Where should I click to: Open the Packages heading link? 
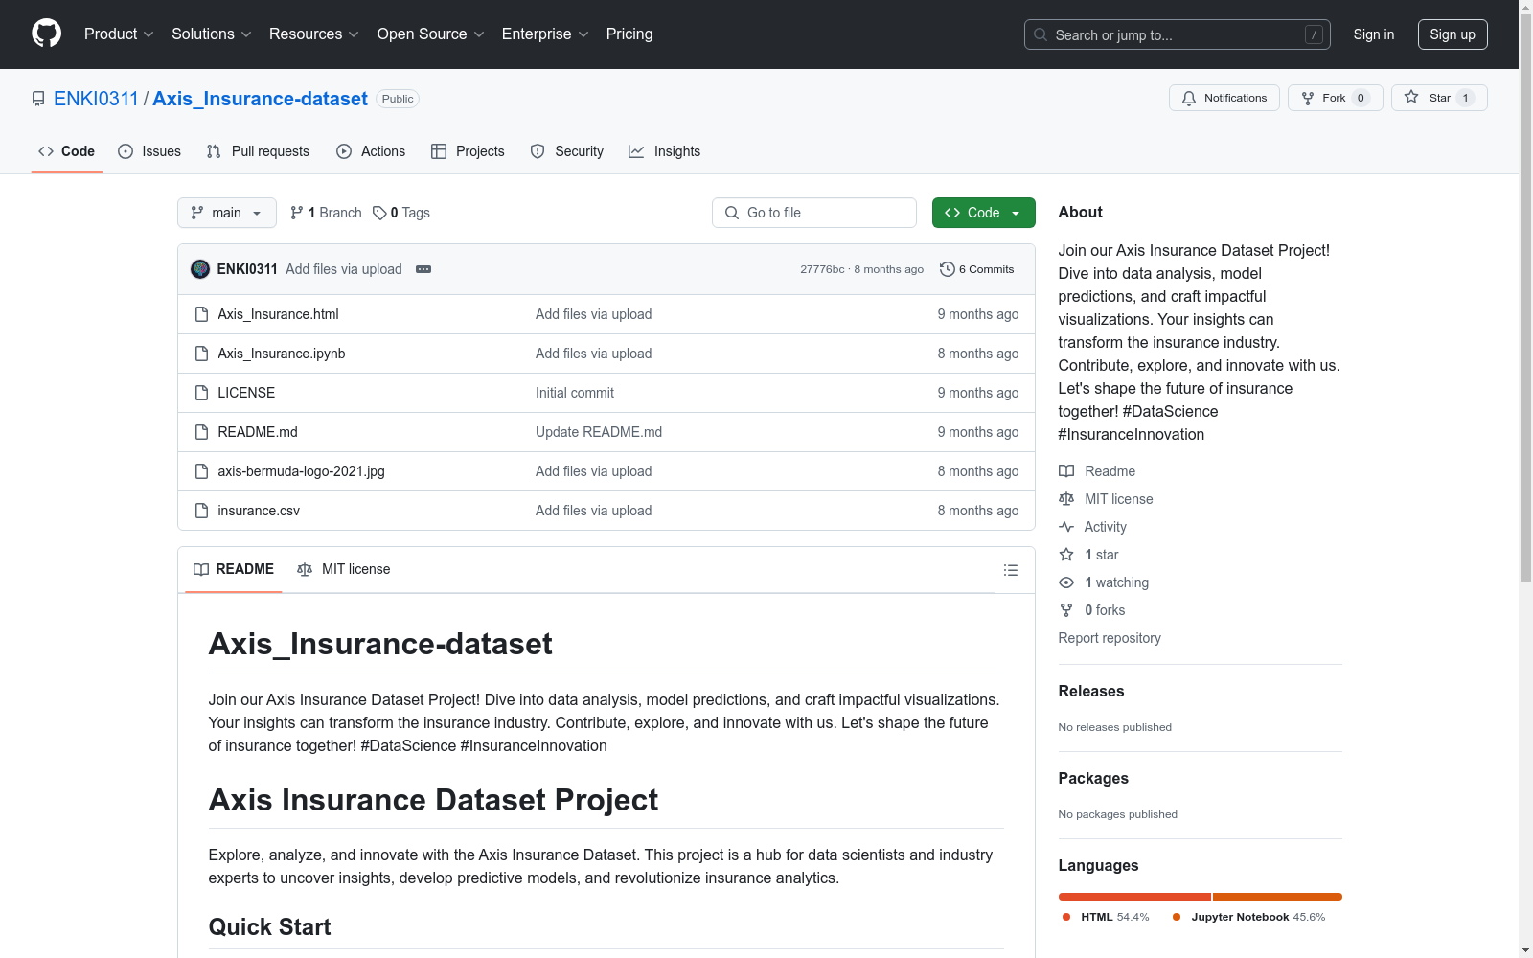tap(1093, 778)
